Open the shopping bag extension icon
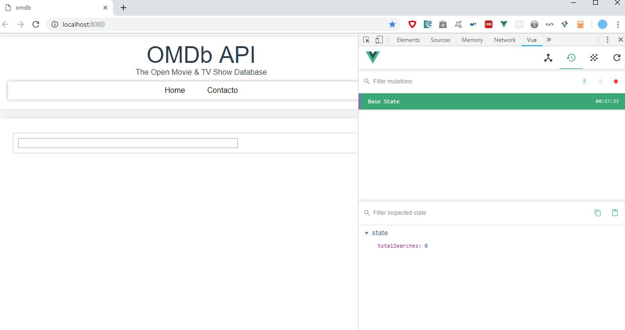625x330 pixels. pos(443,24)
